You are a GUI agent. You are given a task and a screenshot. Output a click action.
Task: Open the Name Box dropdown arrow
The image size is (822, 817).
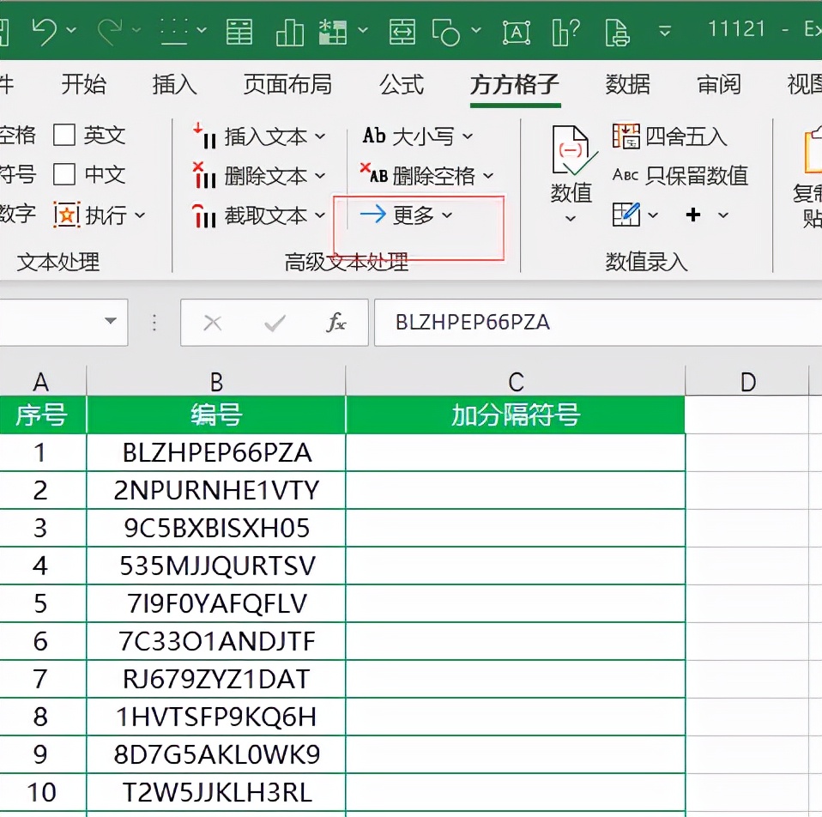110,321
